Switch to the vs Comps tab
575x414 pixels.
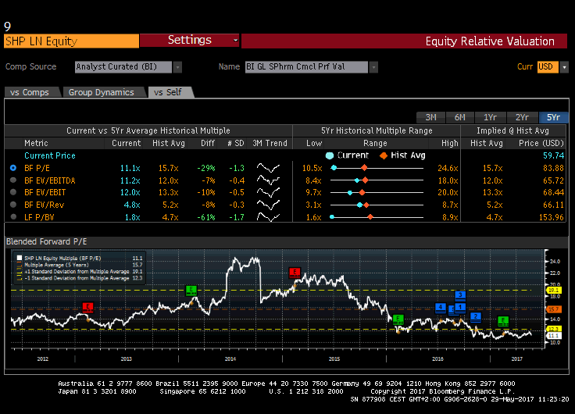coord(31,92)
